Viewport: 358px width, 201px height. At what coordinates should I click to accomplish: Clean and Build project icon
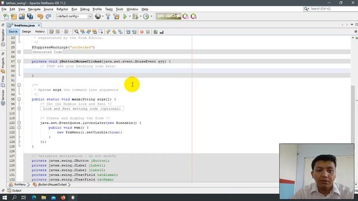[116, 16]
